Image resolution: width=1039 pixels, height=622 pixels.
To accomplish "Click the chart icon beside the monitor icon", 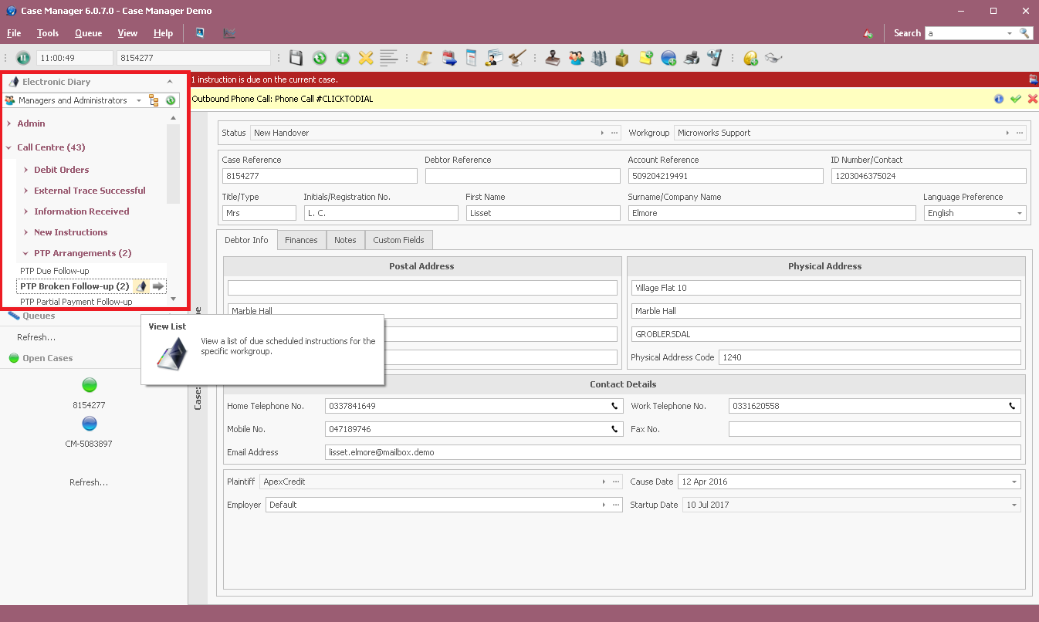I will click(229, 33).
